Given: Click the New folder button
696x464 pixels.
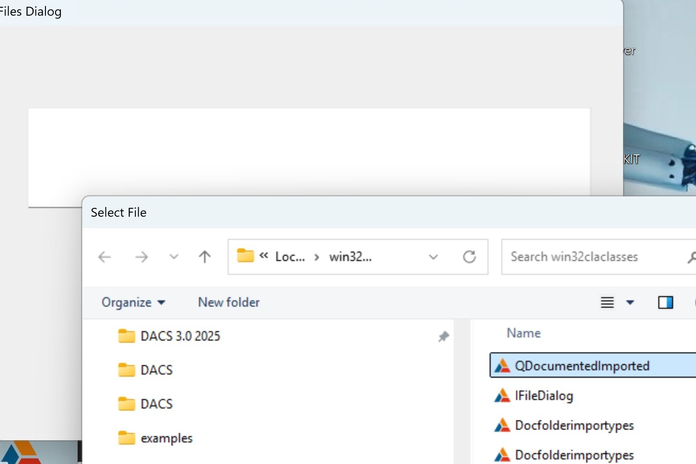Looking at the screenshot, I should (x=229, y=302).
